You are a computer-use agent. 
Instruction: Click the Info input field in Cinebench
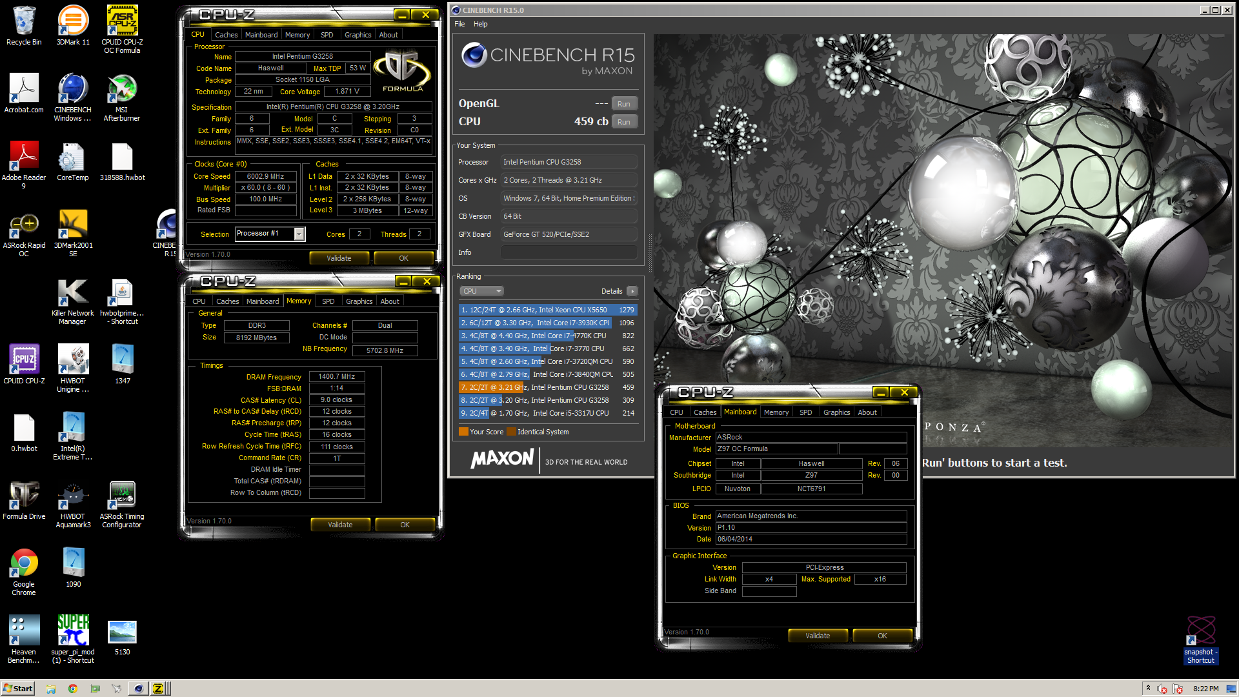569,252
